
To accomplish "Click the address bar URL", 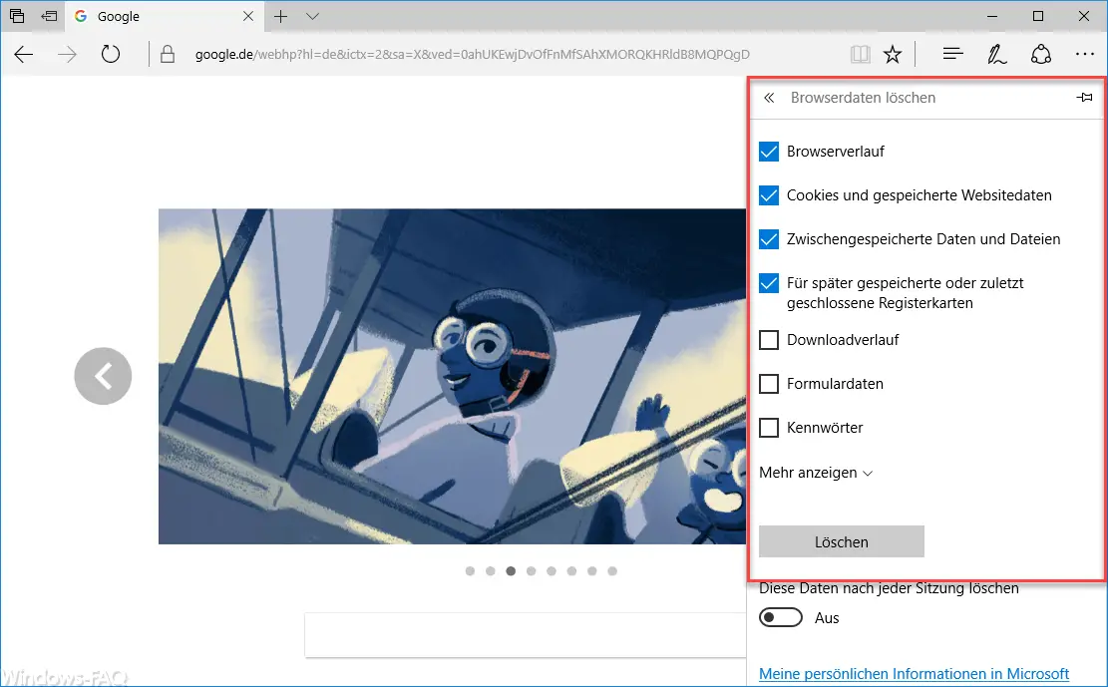I will point(472,55).
